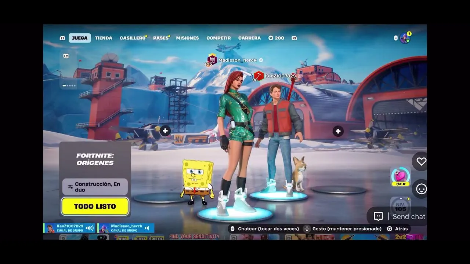This screenshot has width=470, height=264.
Task: Toggle Madisson_herck's voice chat speaker
Action: (x=147, y=228)
